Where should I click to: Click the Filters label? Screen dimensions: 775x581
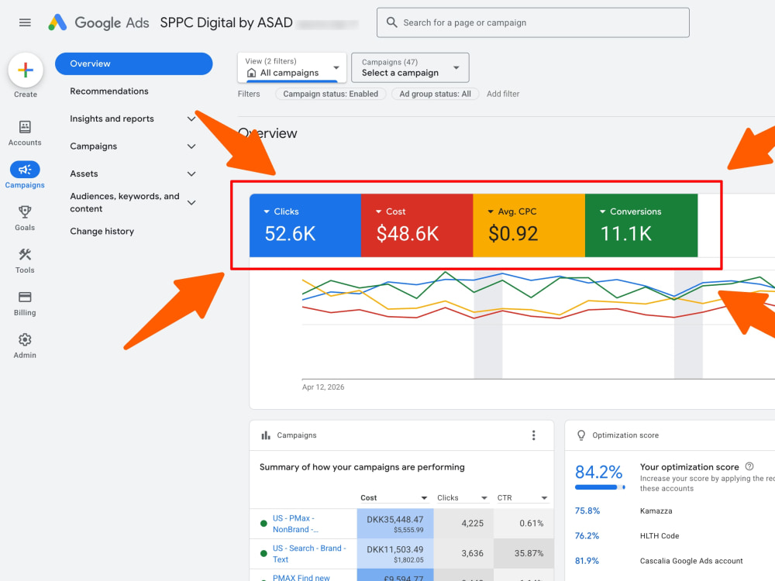(249, 94)
